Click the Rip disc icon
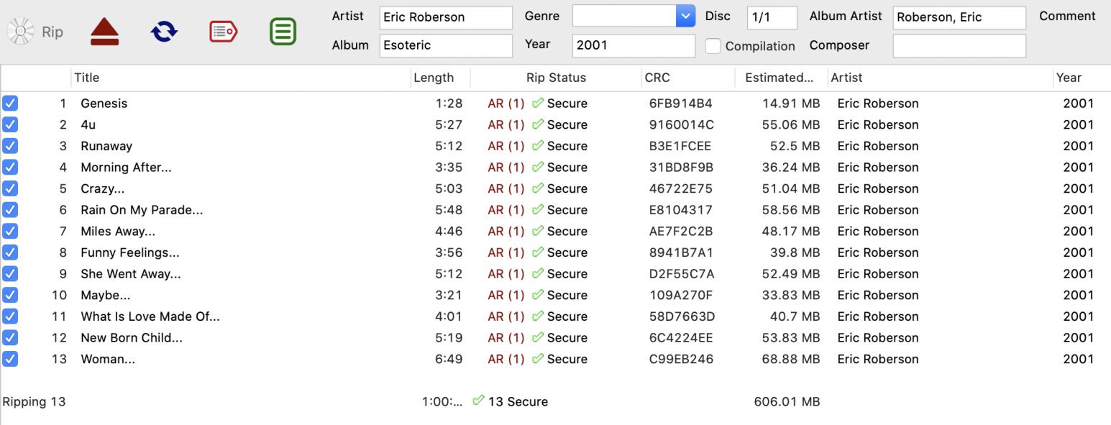The height and width of the screenshot is (425, 1111). coord(22,32)
